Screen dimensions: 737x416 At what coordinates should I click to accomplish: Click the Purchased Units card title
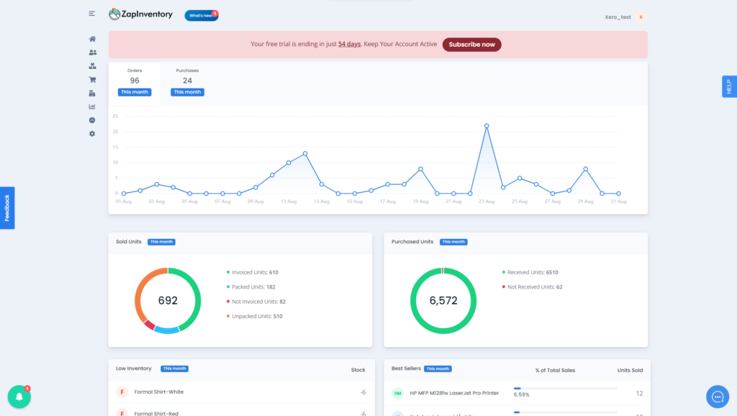tap(412, 242)
